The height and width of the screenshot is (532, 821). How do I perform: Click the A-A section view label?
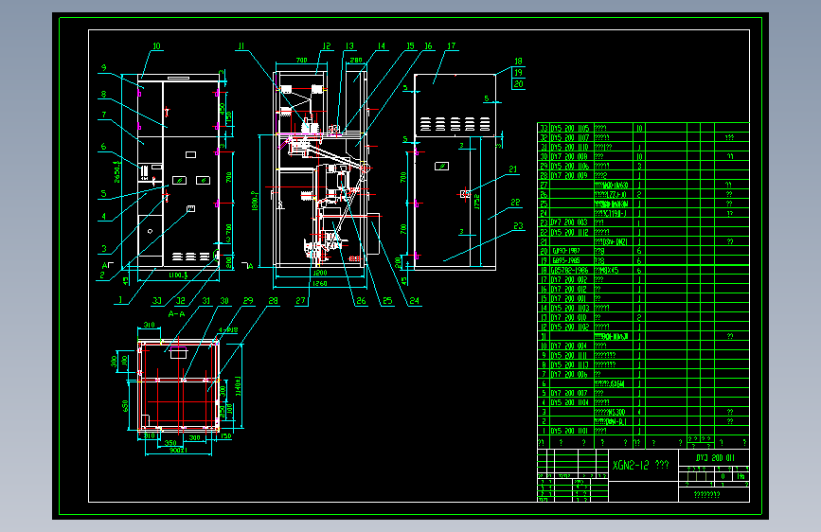coord(176,314)
